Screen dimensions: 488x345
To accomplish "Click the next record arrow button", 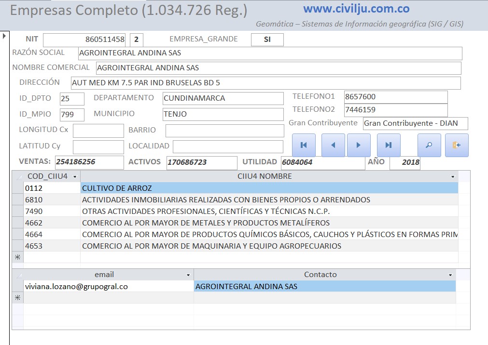I will point(359,145).
